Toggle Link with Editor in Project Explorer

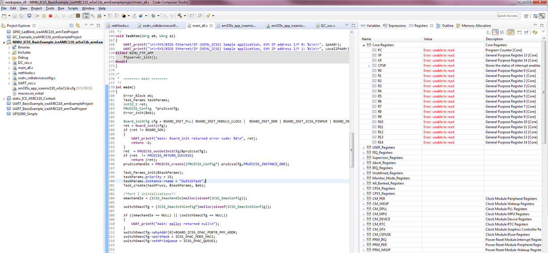pyautogui.click(x=78, y=26)
